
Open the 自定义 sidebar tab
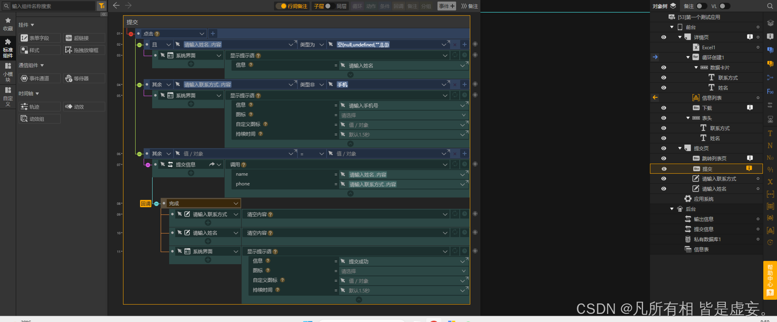(x=8, y=96)
